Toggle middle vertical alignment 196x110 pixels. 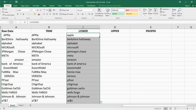tap(47, 10)
